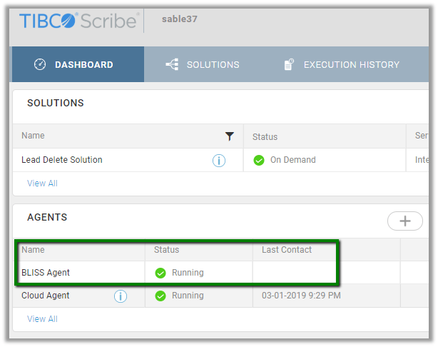Click BLISS Agent running status icon

[161, 273]
